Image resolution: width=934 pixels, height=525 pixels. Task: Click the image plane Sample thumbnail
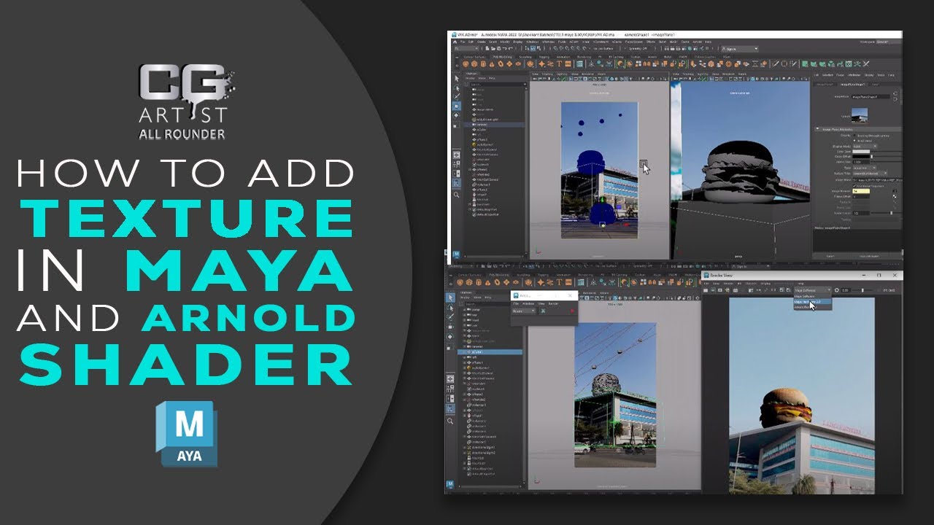click(860, 115)
